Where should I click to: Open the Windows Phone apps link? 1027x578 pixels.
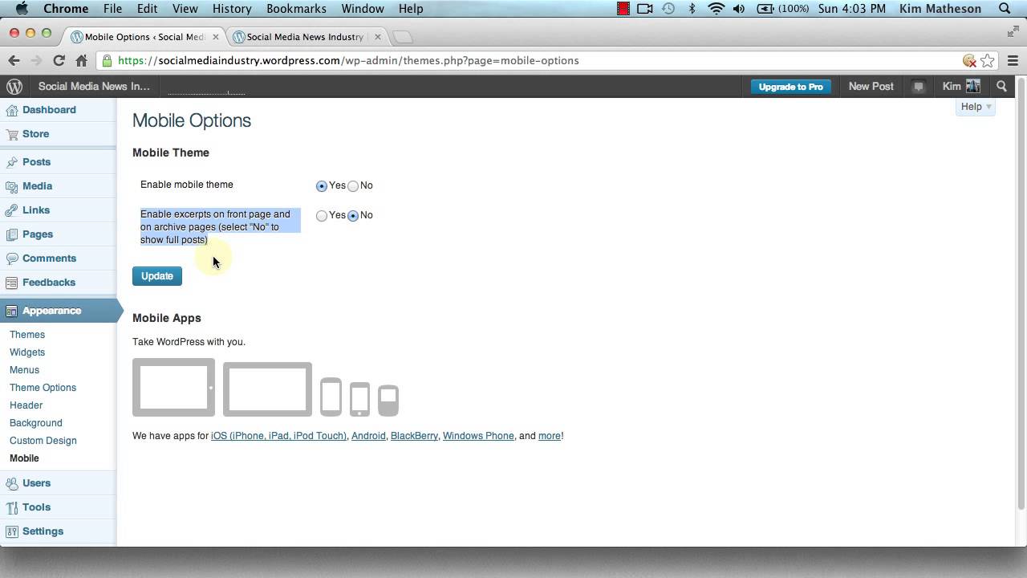pyautogui.click(x=478, y=436)
